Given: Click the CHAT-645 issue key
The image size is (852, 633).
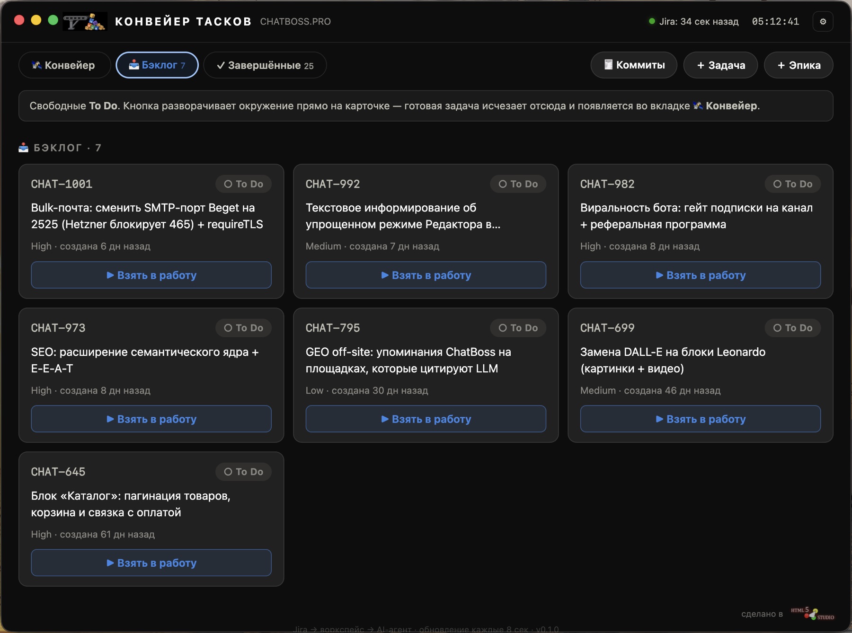Looking at the screenshot, I should coord(58,472).
